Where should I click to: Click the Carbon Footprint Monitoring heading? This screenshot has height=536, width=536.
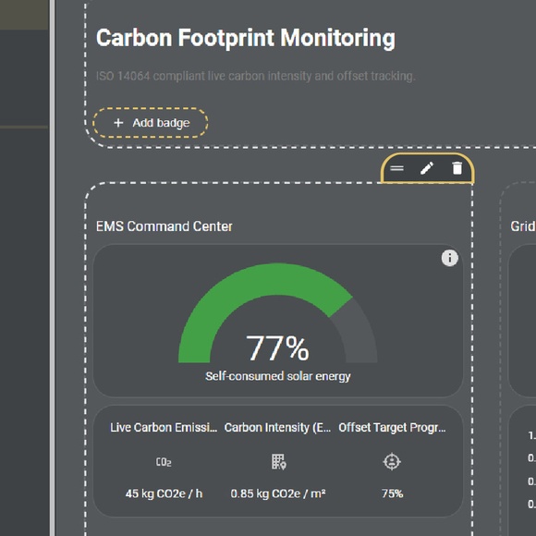pyautogui.click(x=246, y=38)
